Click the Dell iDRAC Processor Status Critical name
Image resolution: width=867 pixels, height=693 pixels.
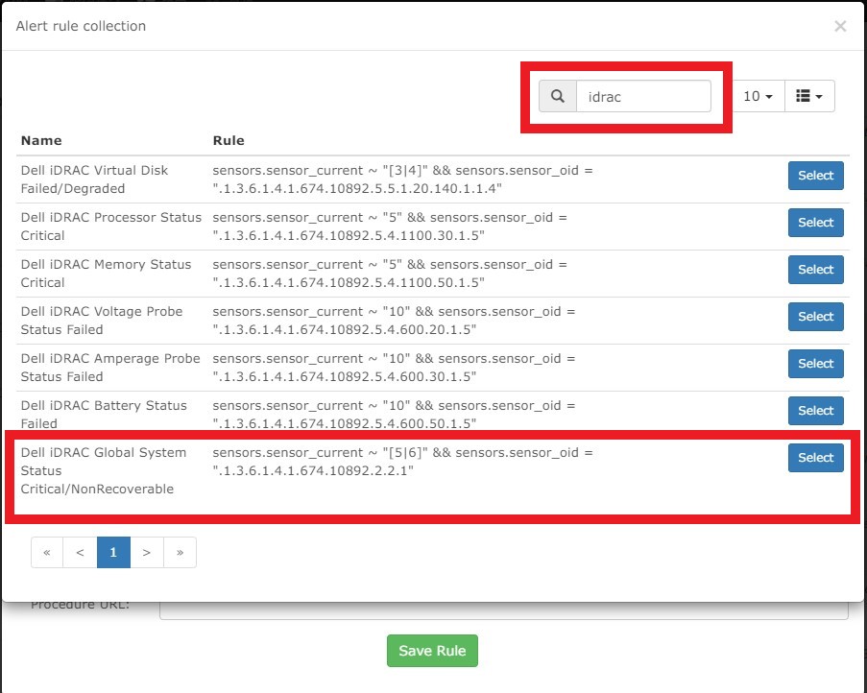(x=110, y=226)
